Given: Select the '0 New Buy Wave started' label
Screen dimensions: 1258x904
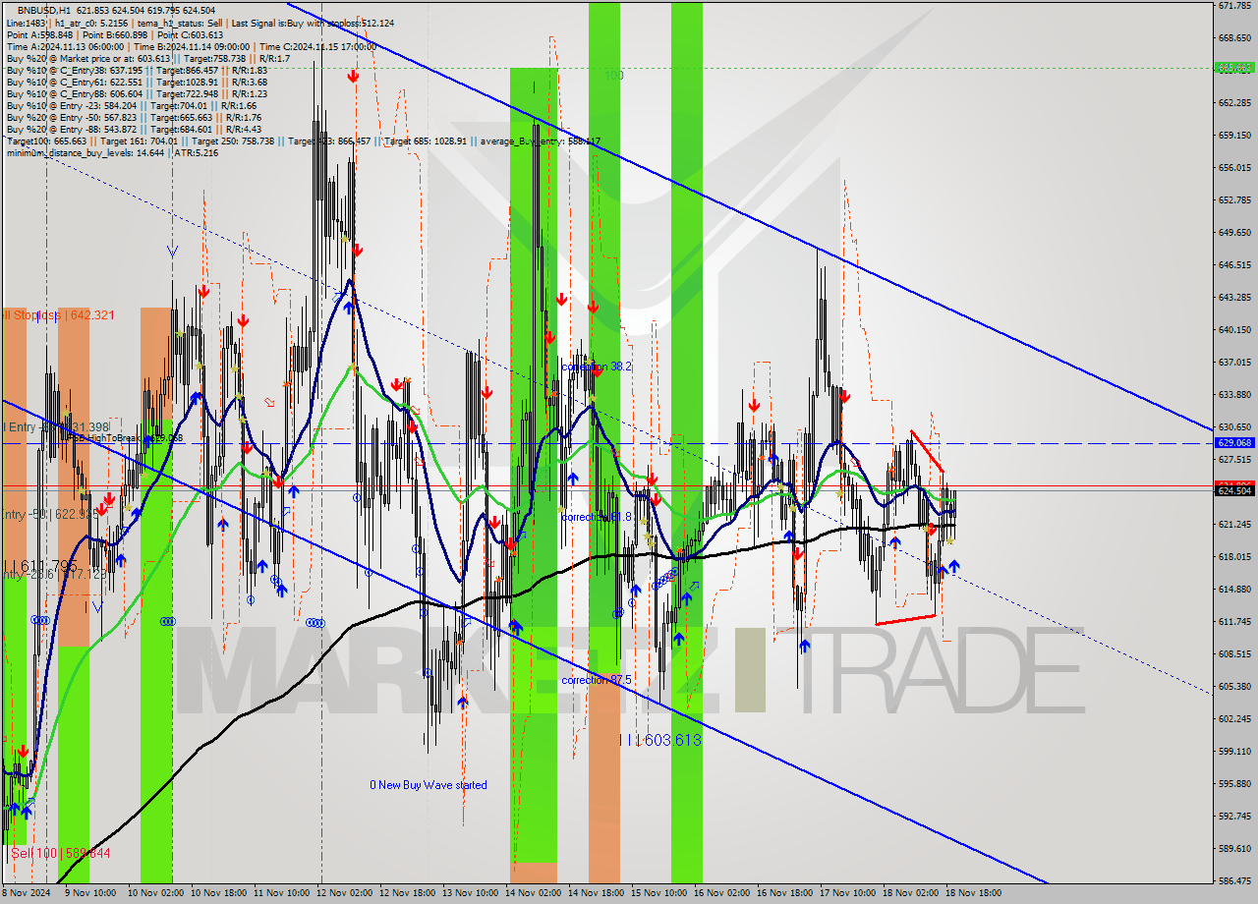Looking at the screenshot, I should 428,785.
